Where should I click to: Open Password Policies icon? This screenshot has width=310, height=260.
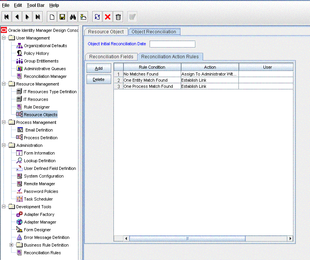pos(19,191)
